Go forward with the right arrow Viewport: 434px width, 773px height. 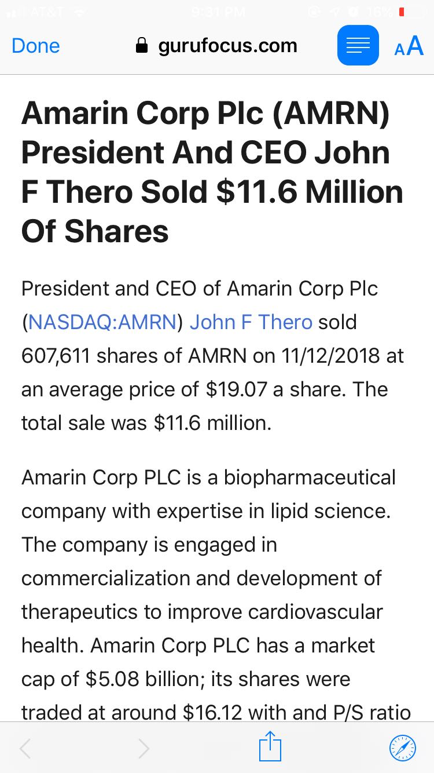144,748
